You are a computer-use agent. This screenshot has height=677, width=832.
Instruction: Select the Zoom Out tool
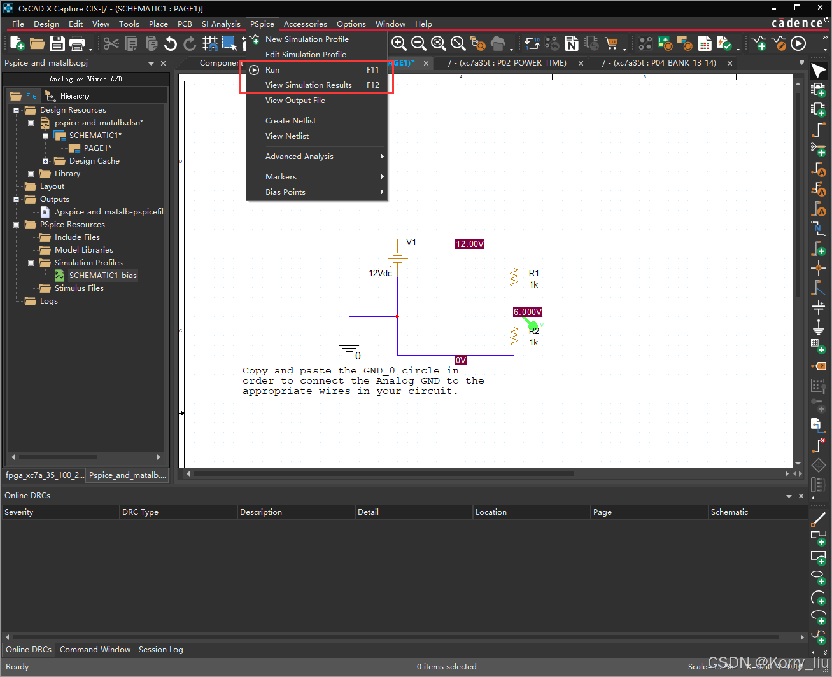(418, 43)
